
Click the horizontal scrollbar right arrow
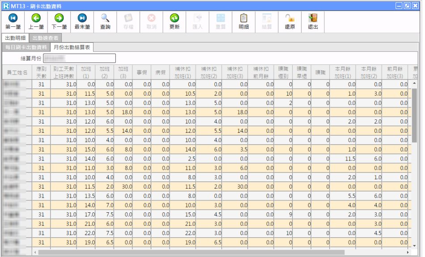pos(408,252)
